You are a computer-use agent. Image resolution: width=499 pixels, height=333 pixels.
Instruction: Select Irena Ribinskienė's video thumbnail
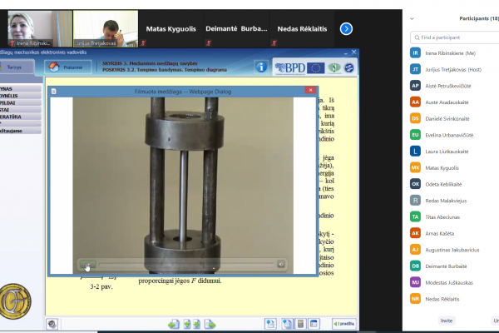point(40,28)
